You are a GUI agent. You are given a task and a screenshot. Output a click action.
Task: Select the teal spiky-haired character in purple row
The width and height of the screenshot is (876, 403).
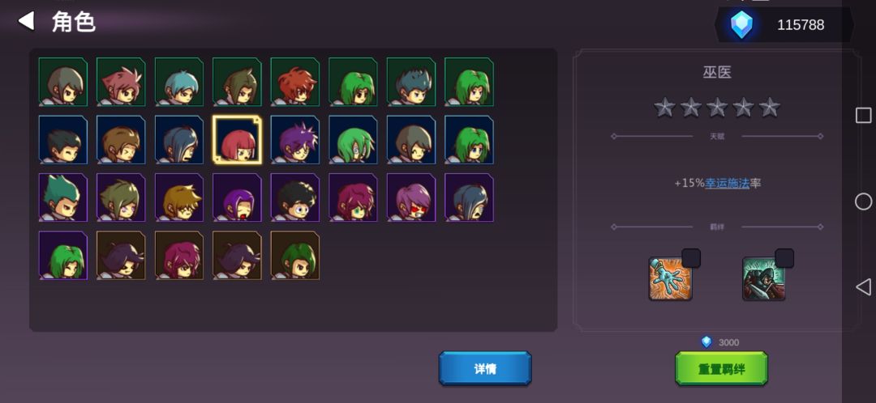click(62, 198)
